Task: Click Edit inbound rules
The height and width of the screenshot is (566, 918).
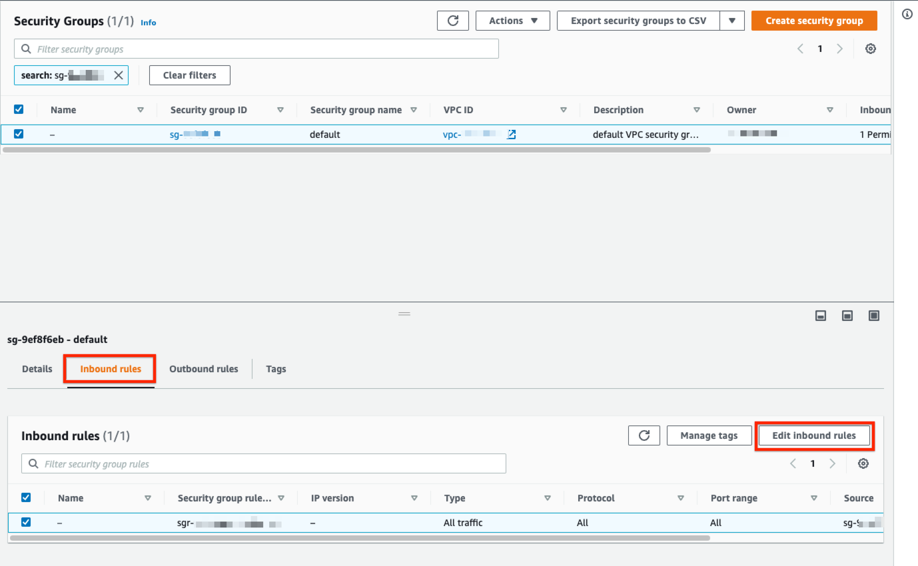Action: click(x=814, y=435)
